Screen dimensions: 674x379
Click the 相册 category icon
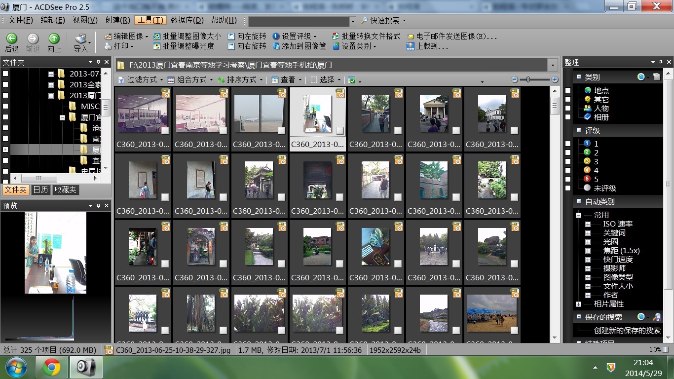click(x=588, y=117)
